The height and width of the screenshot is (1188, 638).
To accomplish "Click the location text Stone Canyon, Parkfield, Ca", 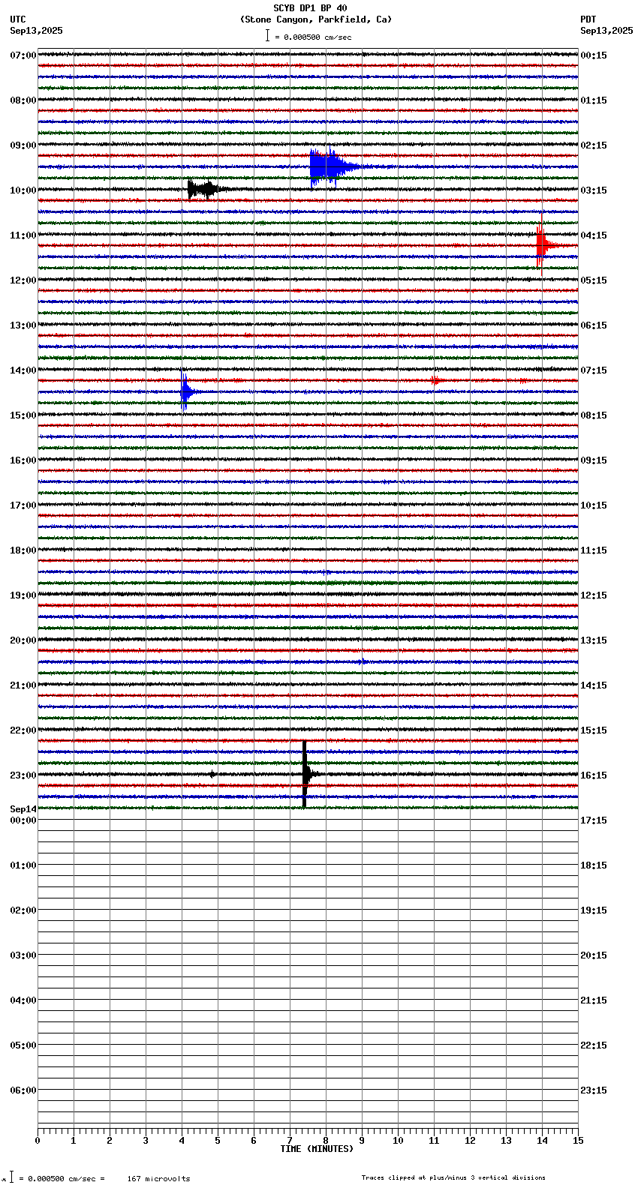I will (x=316, y=19).
